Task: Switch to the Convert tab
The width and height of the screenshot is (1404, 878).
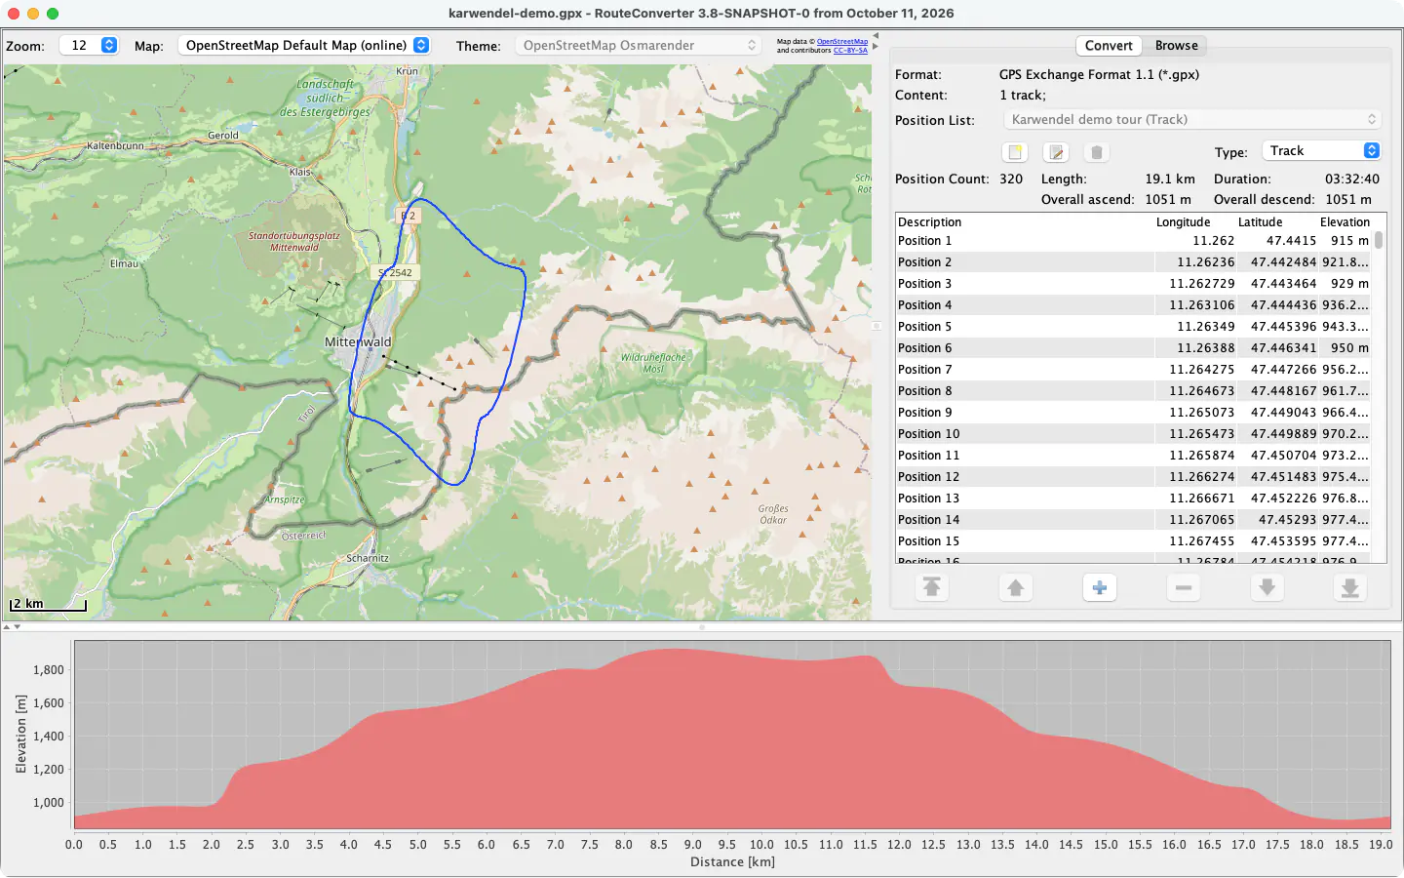Action: (1109, 45)
